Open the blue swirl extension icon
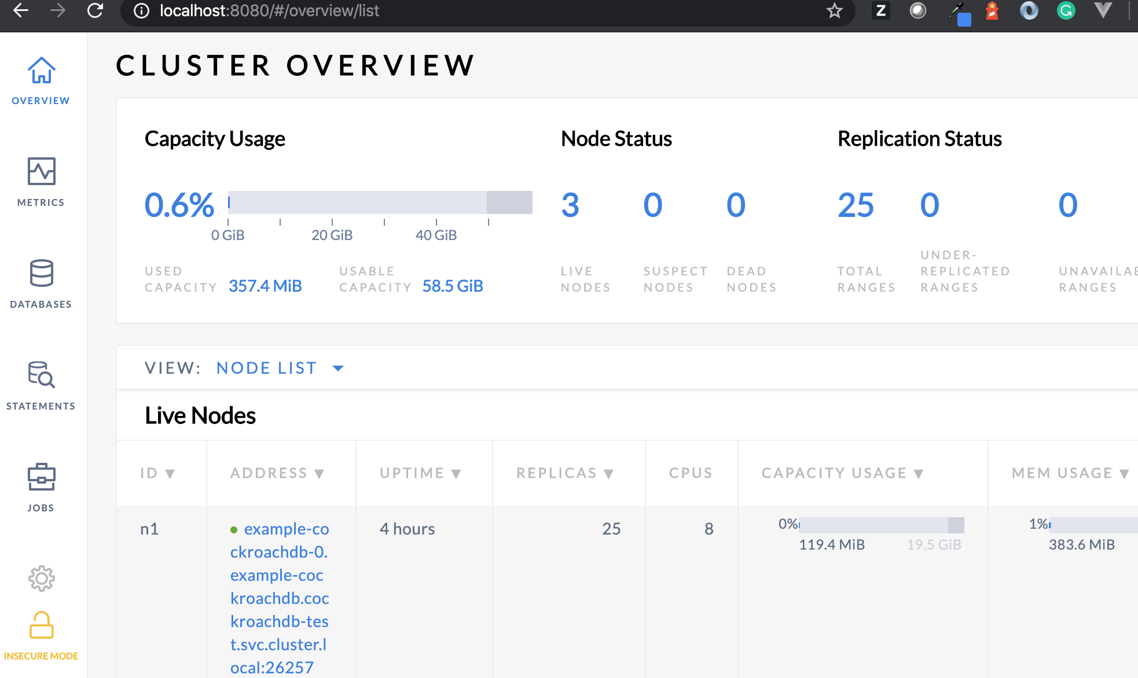This screenshot has width=1138, height=678. coord(1029,10)
